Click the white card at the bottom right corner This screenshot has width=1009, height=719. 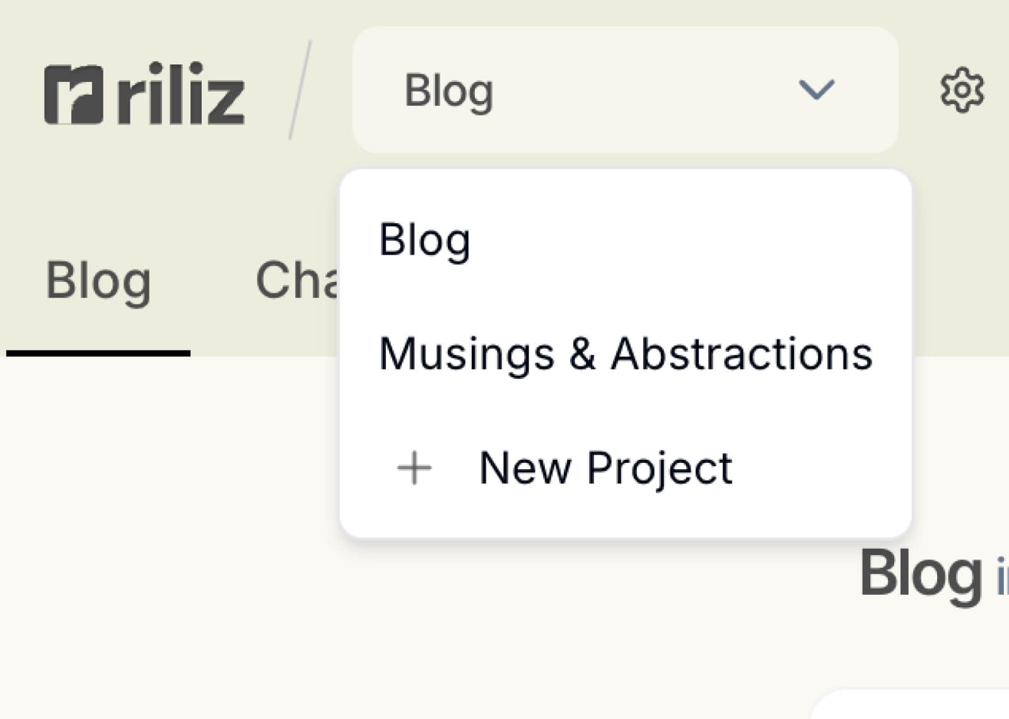click(914, 708)
